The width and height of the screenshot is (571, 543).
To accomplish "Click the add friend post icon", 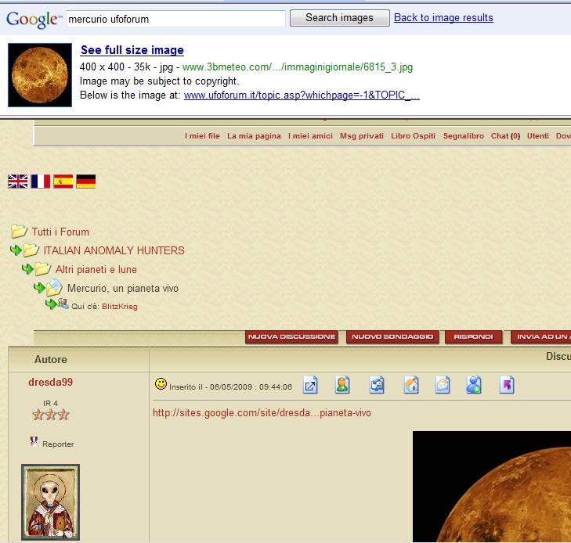I will pyautogui.click(x=474, y=385).
